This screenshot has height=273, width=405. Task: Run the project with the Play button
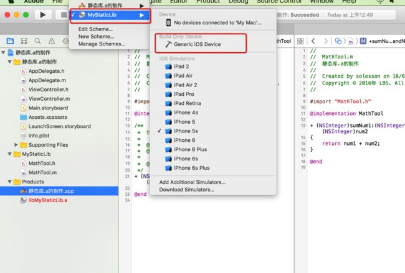click(x=43, y=15)
